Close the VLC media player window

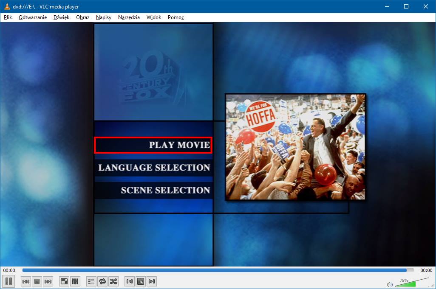[426, 6]
